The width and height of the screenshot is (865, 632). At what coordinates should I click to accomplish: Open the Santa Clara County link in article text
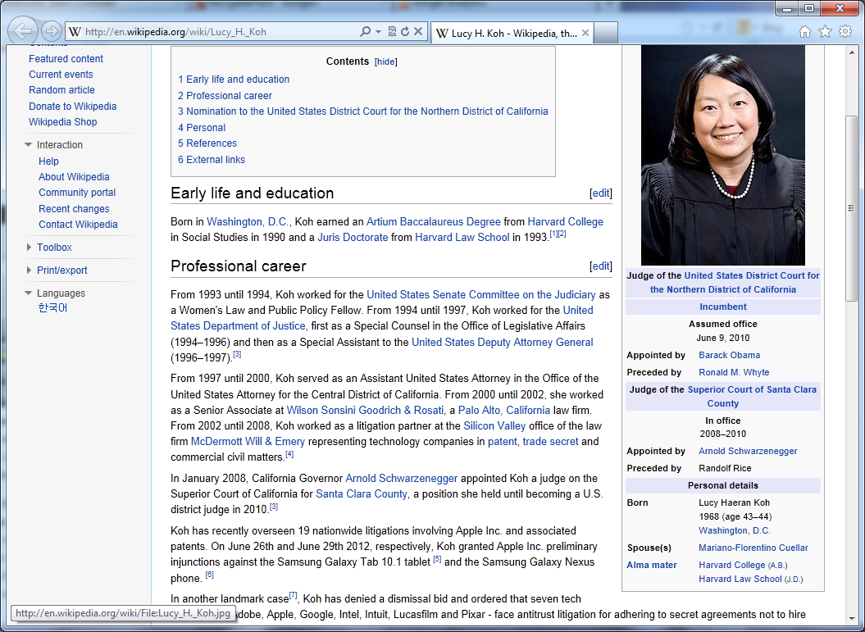pyautogui.click(x=362, y=493)
